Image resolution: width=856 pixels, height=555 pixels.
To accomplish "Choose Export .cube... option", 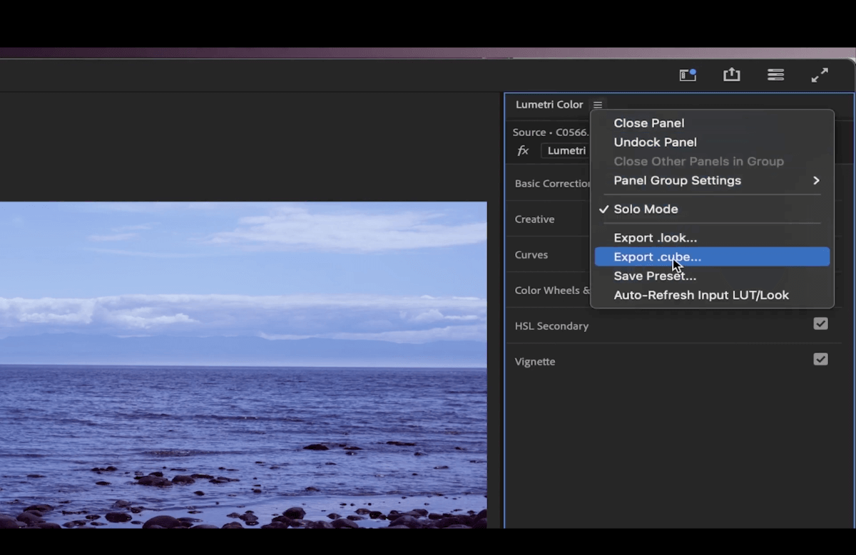I will coord(712,257).
